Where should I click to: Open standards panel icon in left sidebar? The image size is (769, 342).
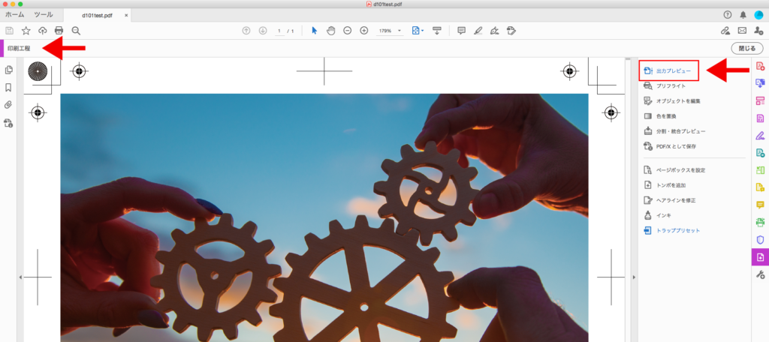click(x=8, y=122)
